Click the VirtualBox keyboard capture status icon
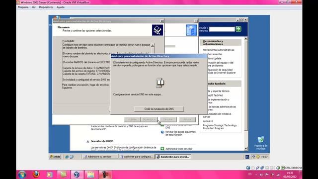This screenshot has width=318, height=179. point(283,168)
